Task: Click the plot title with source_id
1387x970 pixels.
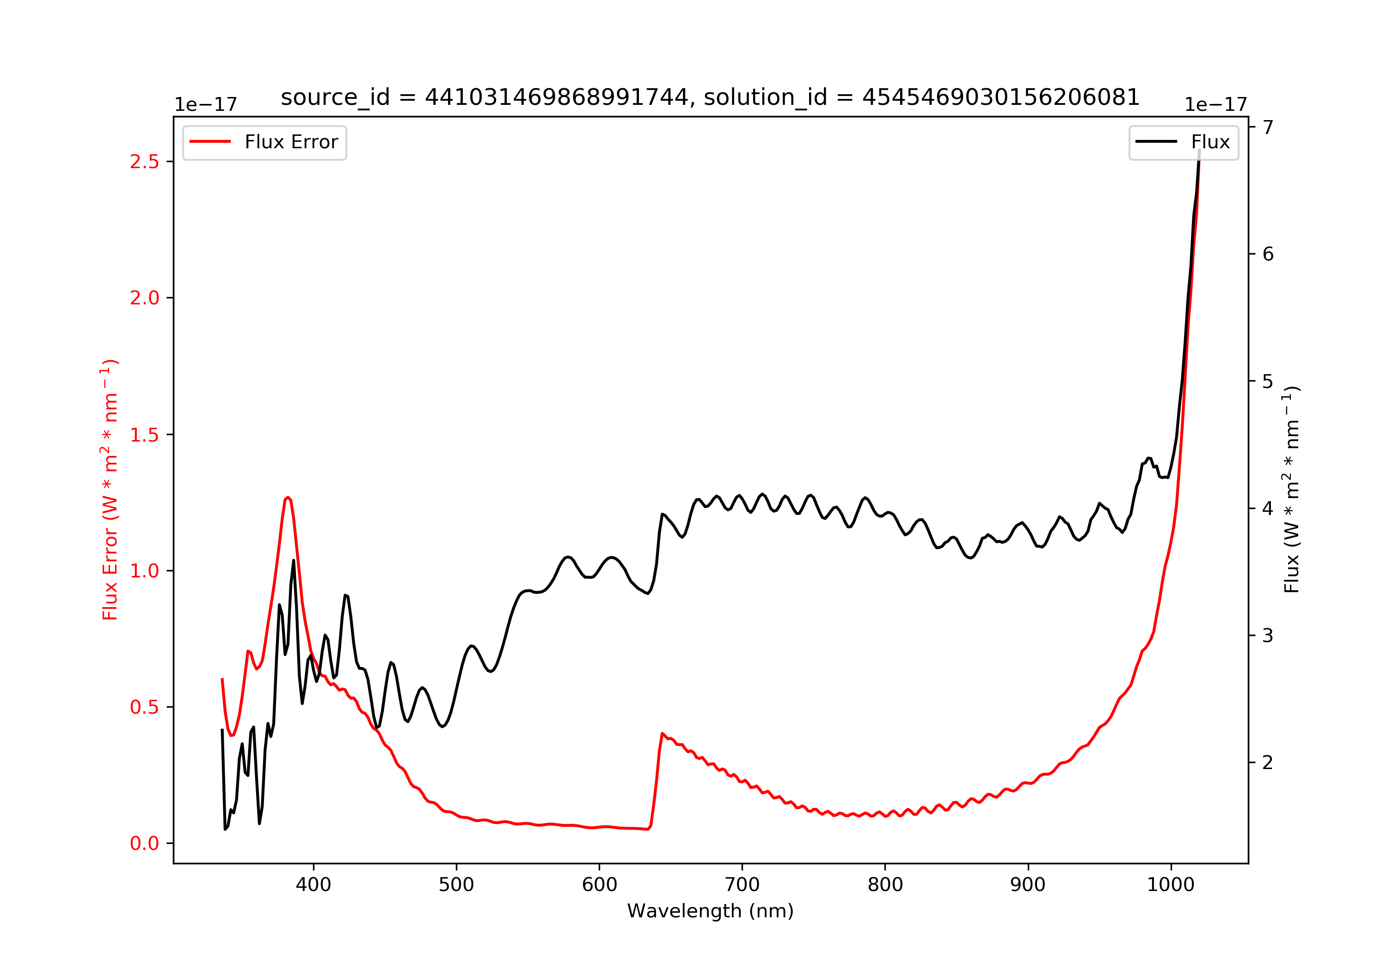Action: (x=710, y=97)
